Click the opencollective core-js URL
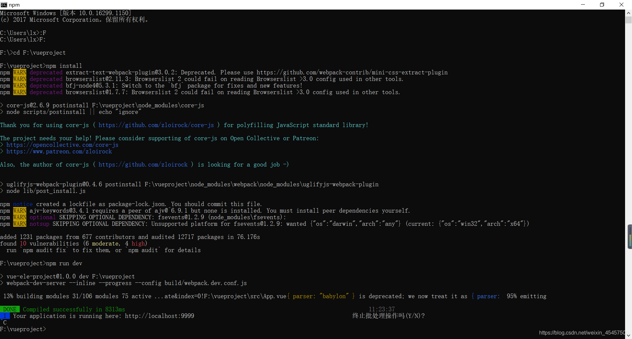The width and height of the screenshot is (632, 339). (x=63, y=145)
